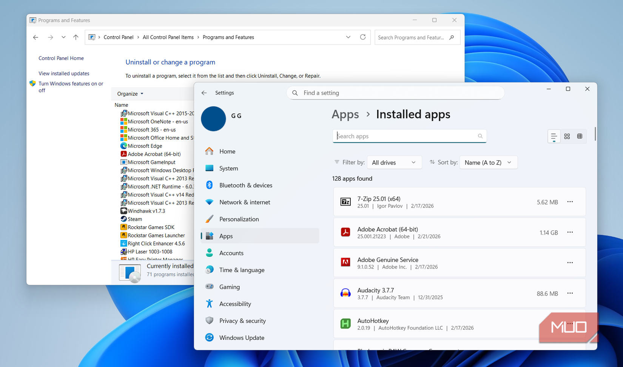The image size is (623, 367).
Task: Open the Sort by Name (A to Z) dropdown
Action: (x=488, y=163)
